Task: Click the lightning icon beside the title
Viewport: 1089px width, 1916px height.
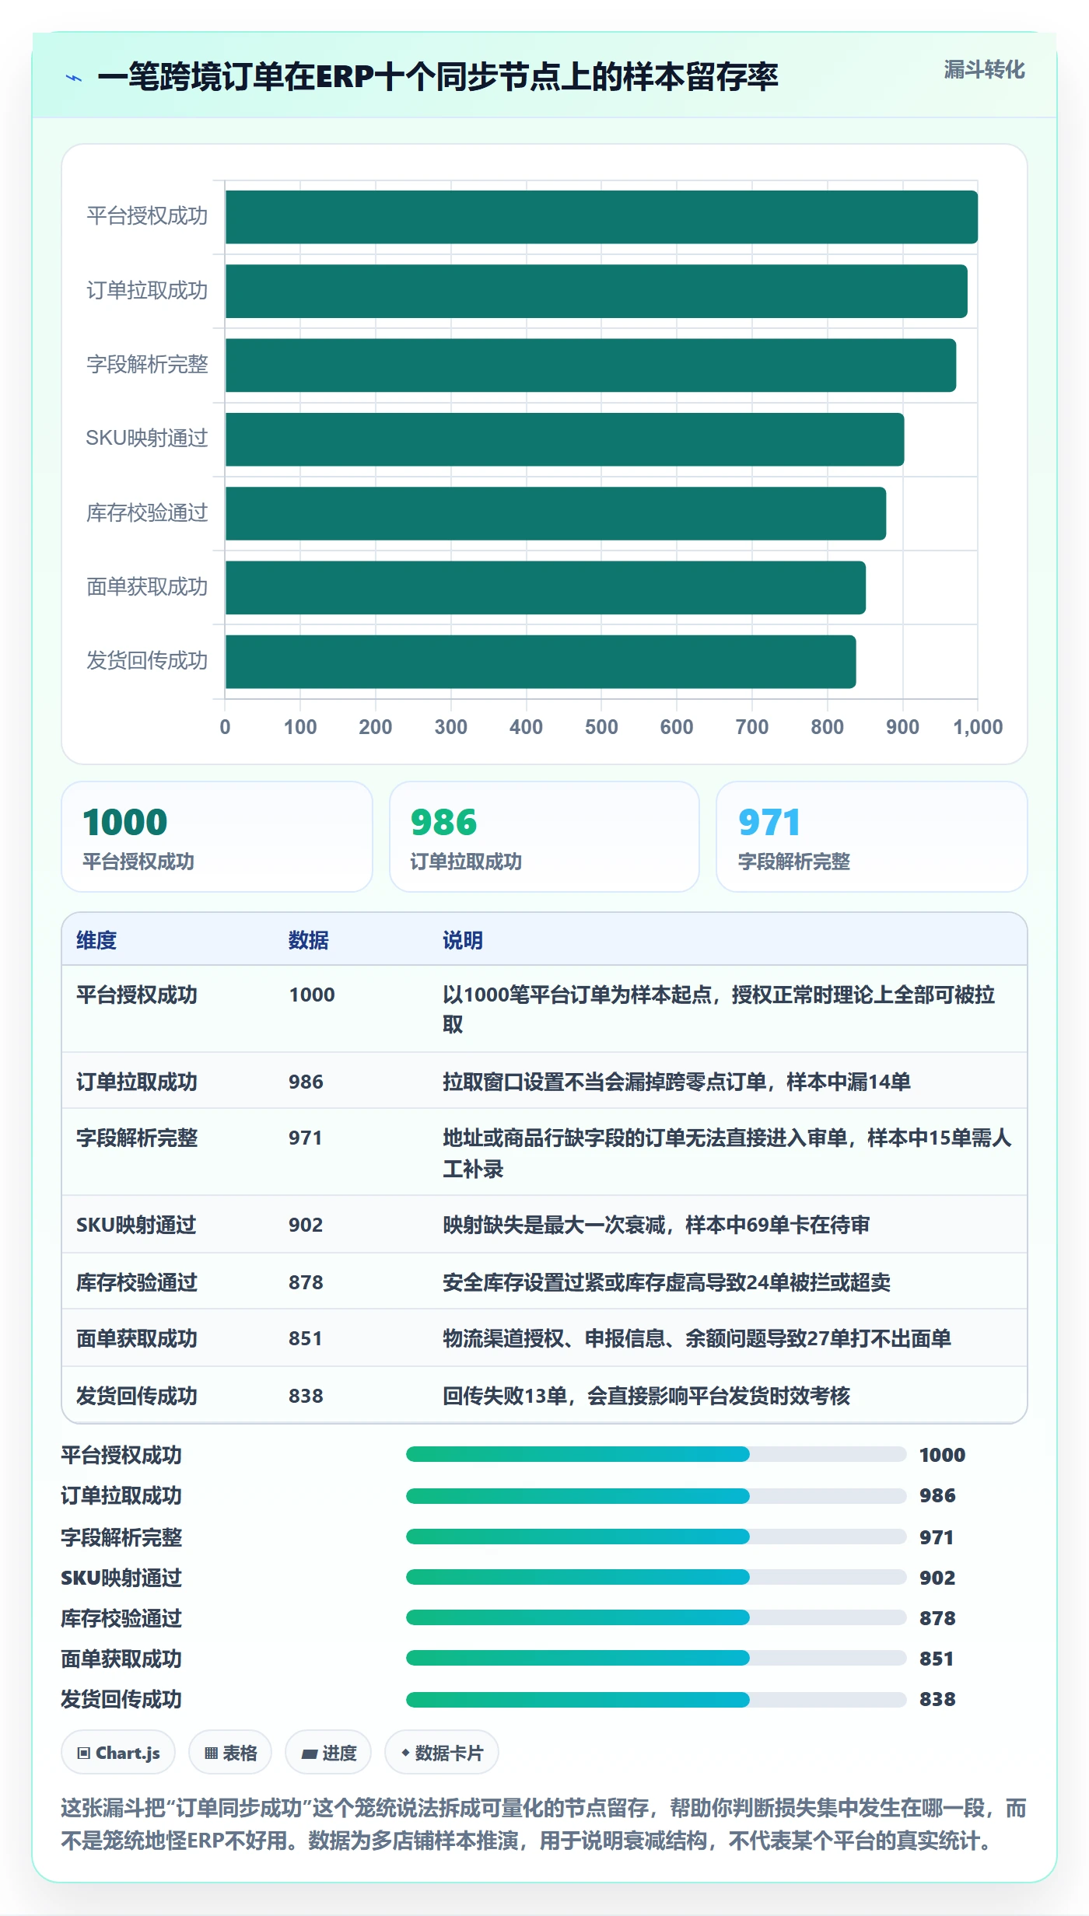Action: pos(74,78)
